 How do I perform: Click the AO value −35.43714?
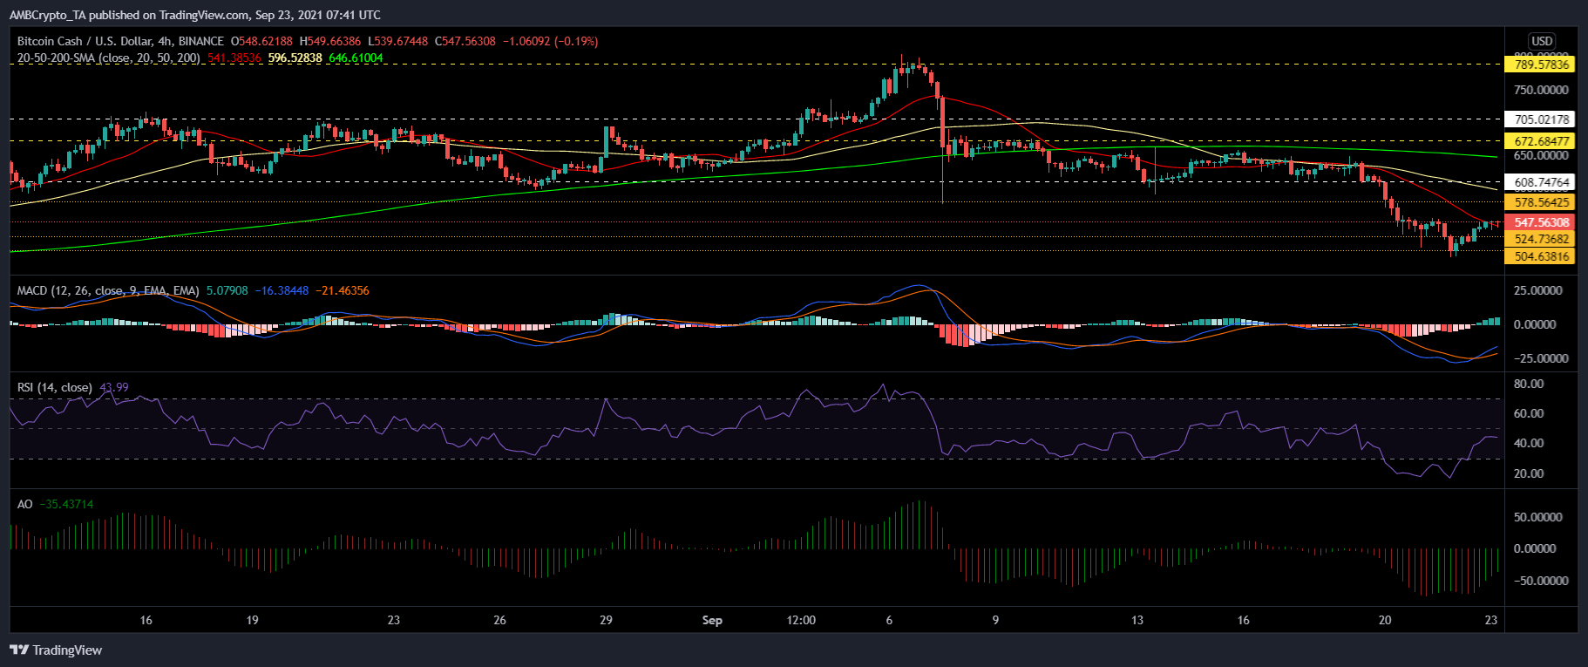tap(66, 504)
